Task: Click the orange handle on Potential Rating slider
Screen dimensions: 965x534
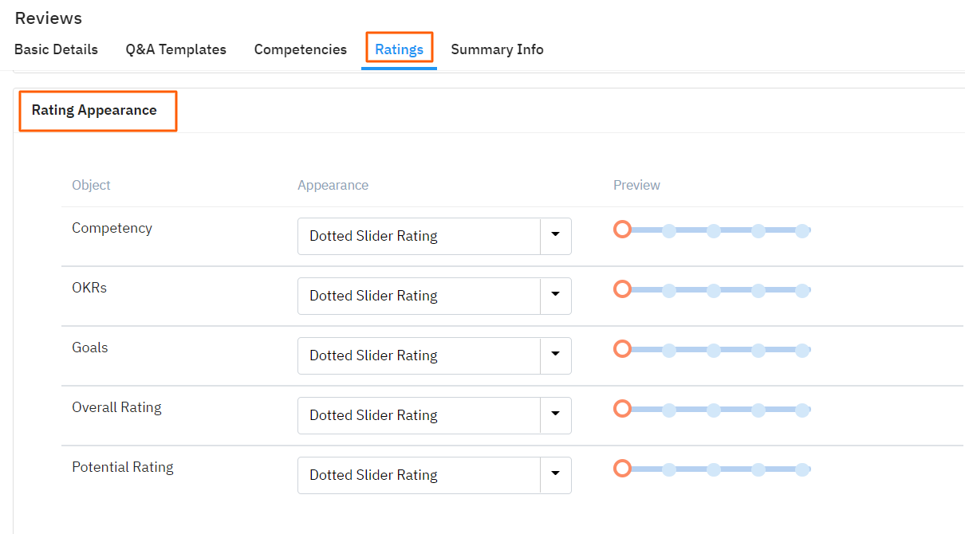Action: pos(622,468)
